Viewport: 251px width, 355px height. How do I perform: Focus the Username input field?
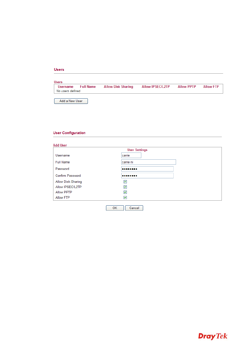click(131, 155)
